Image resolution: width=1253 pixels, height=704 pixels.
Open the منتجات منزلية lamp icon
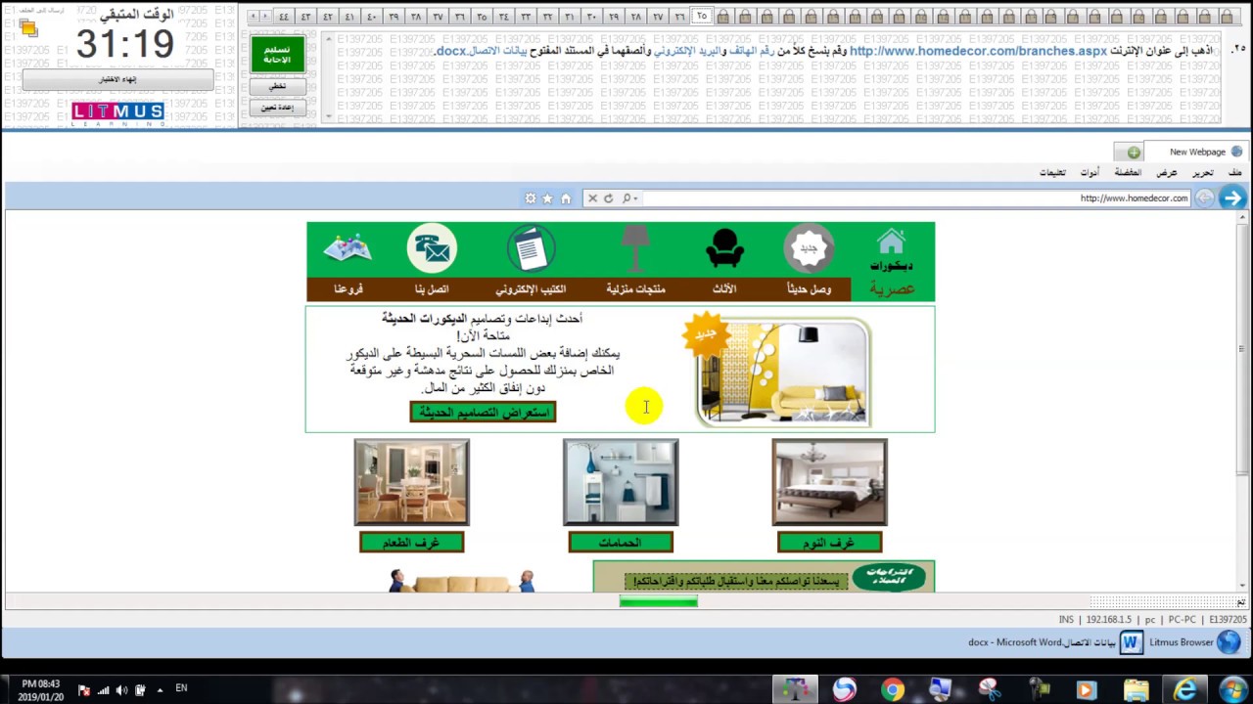coord(635,249)
